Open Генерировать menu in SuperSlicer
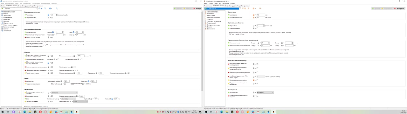Viewport: 407px width, 114px height. pos(36,3)
